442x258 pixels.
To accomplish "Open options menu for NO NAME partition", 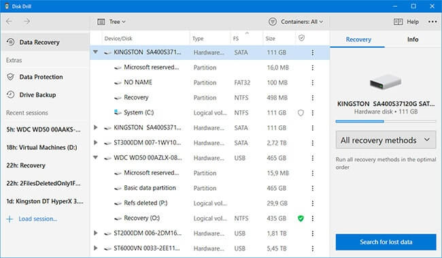I will pos(313,82).
